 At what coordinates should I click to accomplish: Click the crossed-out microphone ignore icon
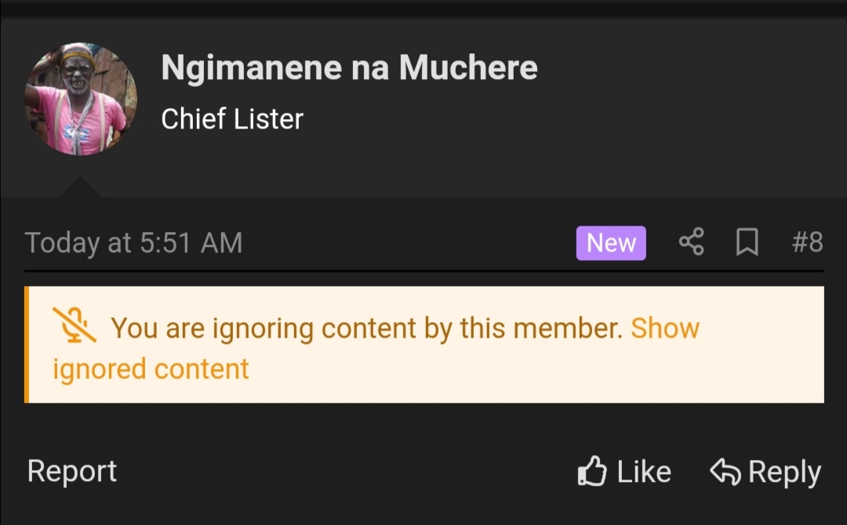(75, 325)
